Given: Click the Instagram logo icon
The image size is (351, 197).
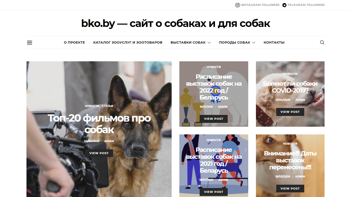Looking at the screenshot, I should click(x=238, y=5).
